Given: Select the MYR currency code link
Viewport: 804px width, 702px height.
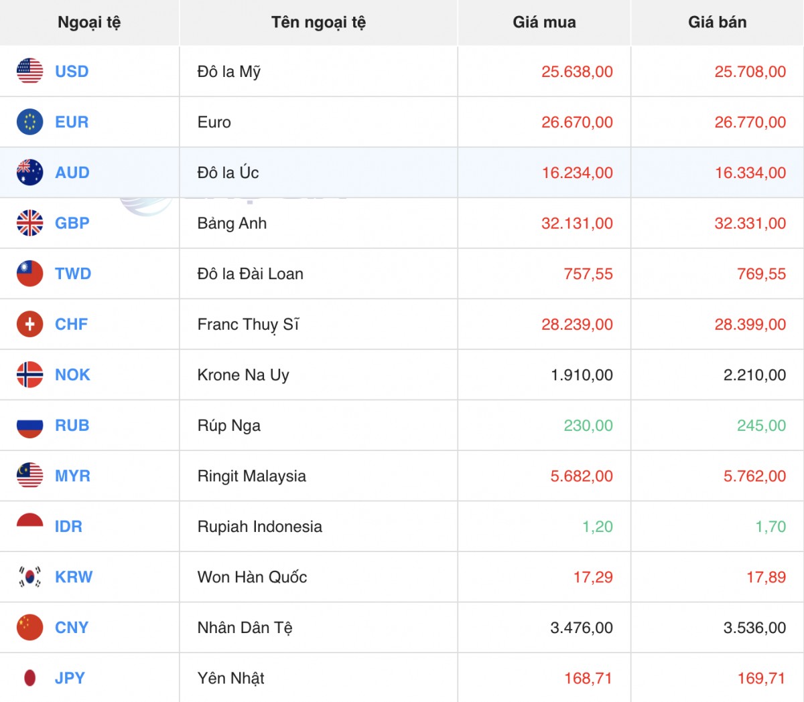Looking at the screenshot, I should coord(72,476).
